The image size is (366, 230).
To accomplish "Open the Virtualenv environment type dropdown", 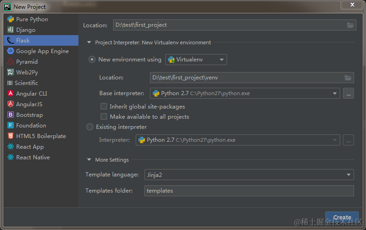I will click(196, 60).
